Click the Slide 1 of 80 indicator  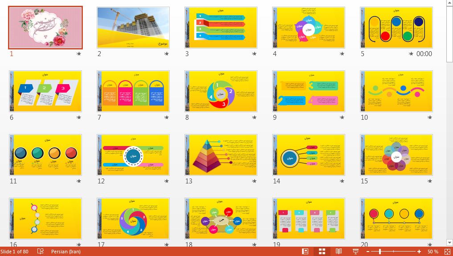[14, 252]
